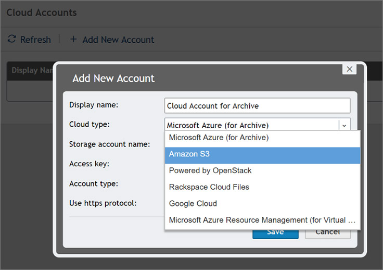Click the Use https protocol label
This screenshot has width=383, height=270.
pyautogui.click(x=103, y=203)
